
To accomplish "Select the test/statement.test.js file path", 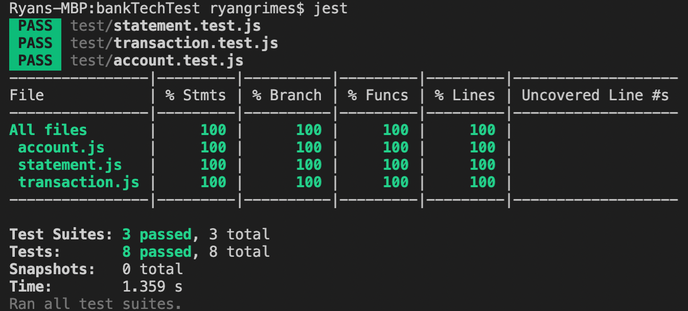I will (166, 26).
